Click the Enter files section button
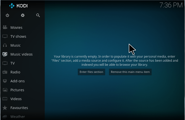Viewport: 185px width, 120px height. click(91, 72)
